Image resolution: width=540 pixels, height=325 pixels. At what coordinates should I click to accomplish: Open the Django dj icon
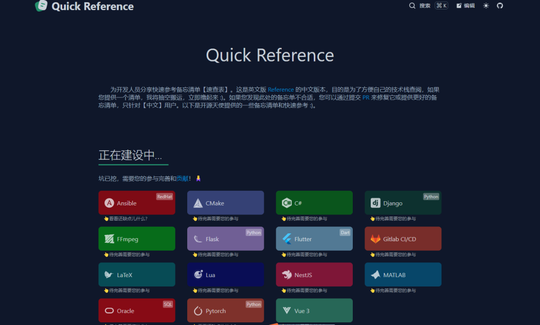coord(375,203)
